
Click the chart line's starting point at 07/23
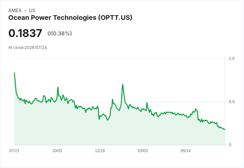tap(14, 73)
